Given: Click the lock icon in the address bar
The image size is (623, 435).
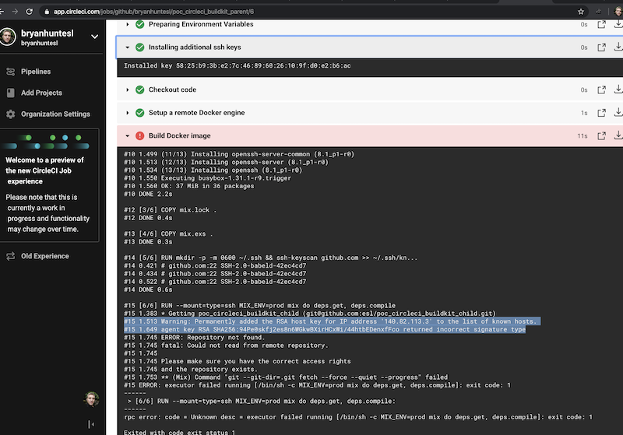Looking at the screenshot, I should pos(47,12).
